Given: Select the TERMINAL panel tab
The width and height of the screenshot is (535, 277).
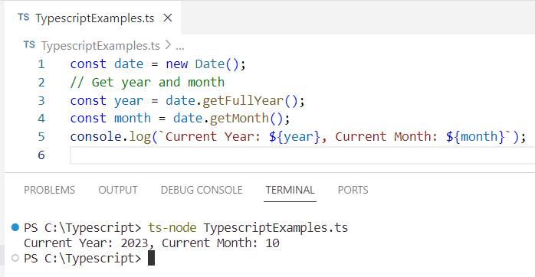Looking at the screenshot, I should tap(290, 190).
